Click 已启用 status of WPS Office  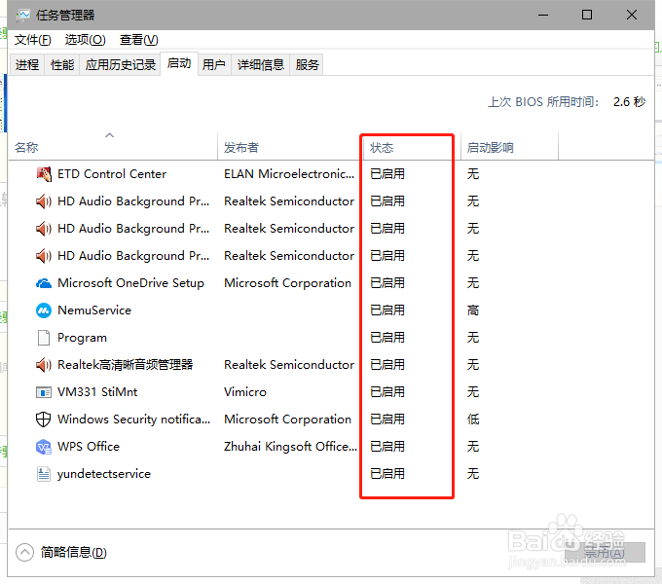click(x=387, y=447)
